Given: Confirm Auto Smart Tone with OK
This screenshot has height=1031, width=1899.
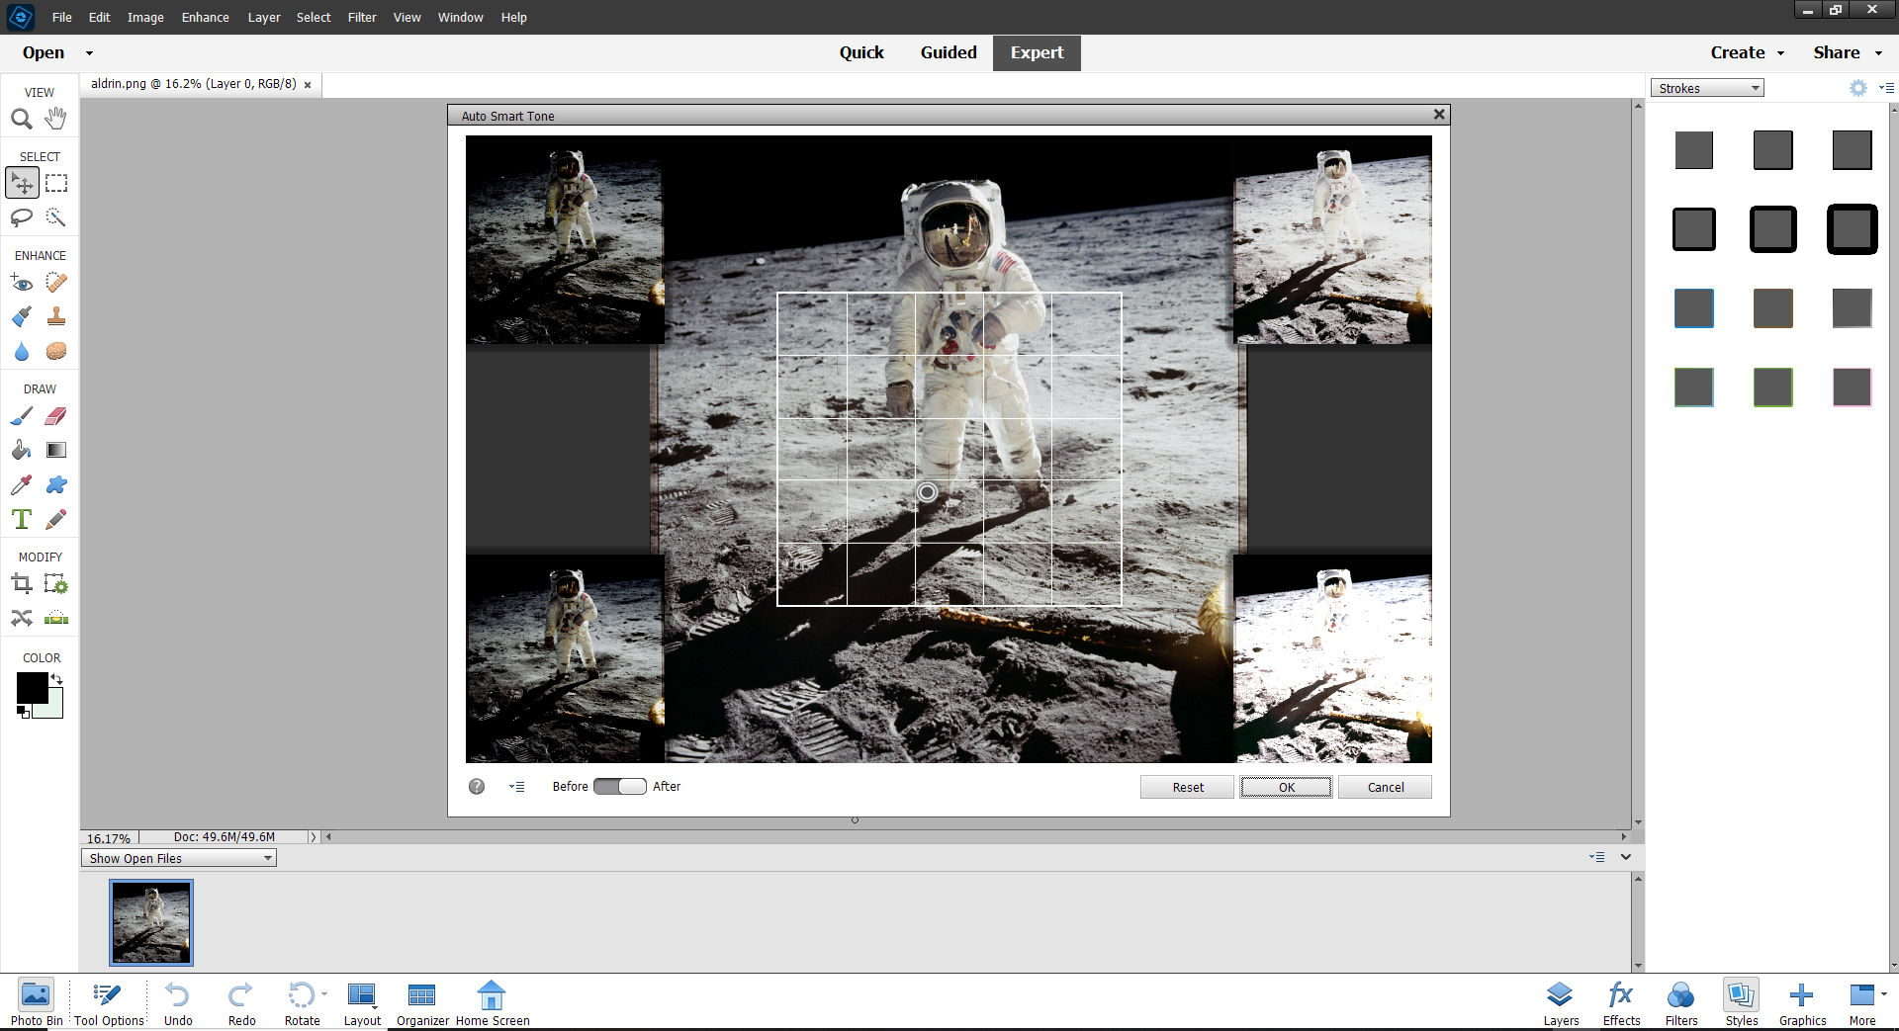Looking at the screenshot, I should pos(1286,786).
